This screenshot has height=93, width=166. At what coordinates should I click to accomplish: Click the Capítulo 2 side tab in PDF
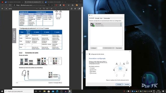[14, 36]
